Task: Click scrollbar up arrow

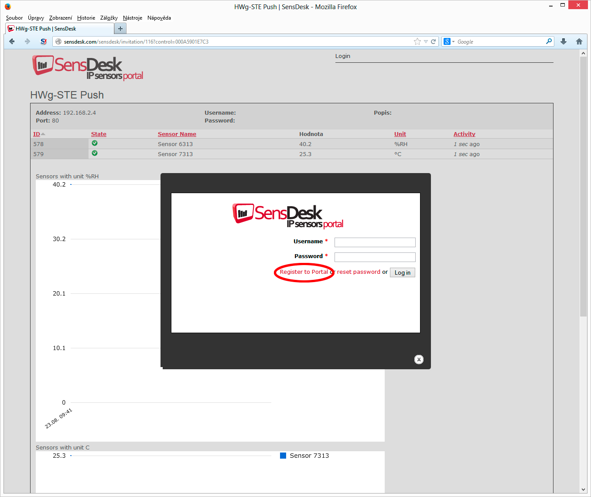Action: [583, 53]
